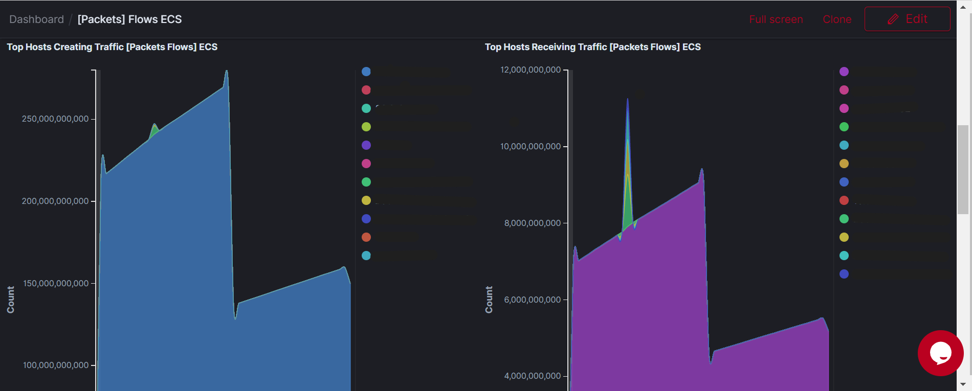Select Top Hosts Creating Traffic panel title
This screenshot has height=391, width=972.
pos(112,47)
